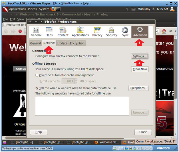Screen dimensions: 179x152
Task: Click the clock showing Mon May 14
Action: 153,9
